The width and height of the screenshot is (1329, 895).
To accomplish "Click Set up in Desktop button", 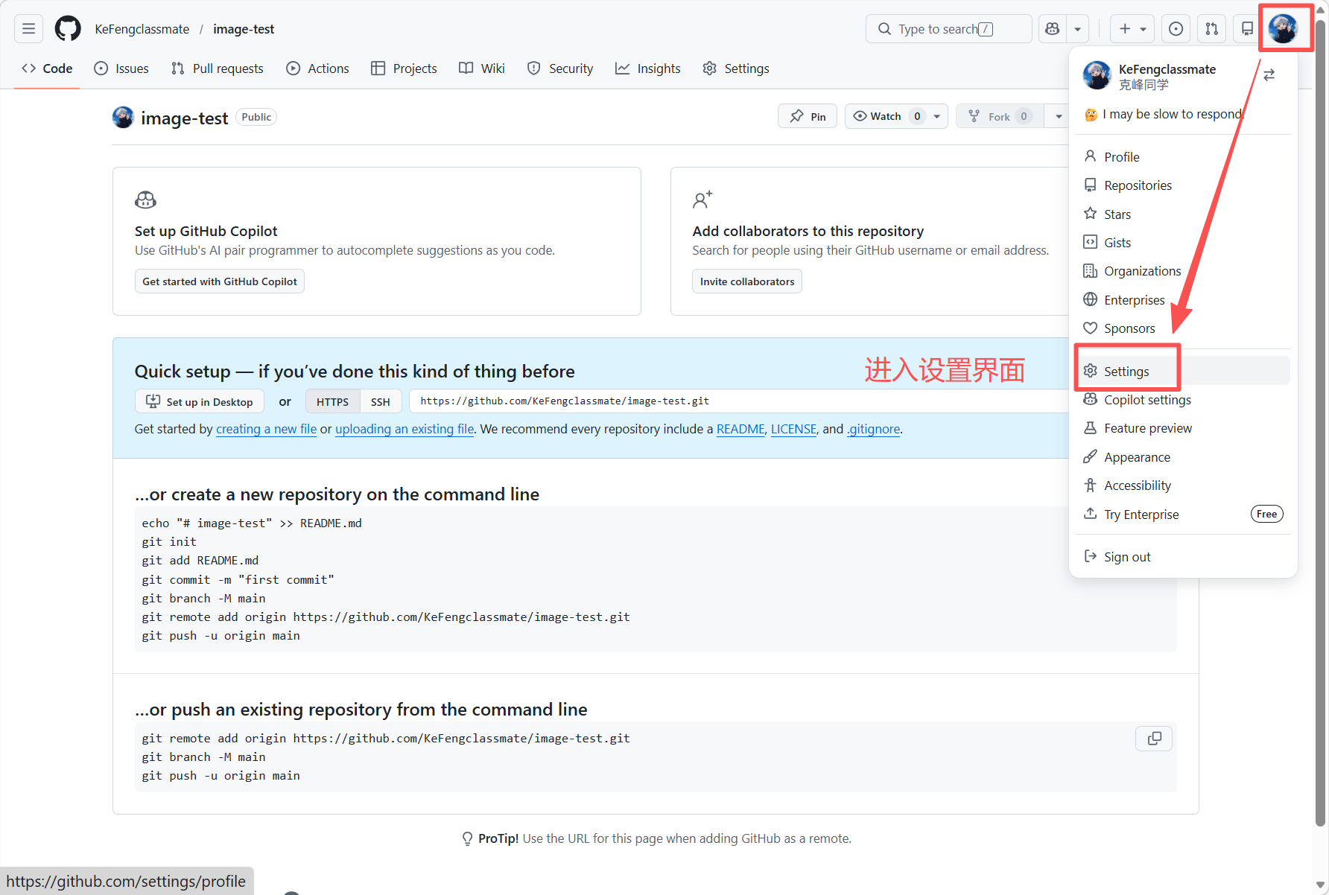I will click(200, 401).
